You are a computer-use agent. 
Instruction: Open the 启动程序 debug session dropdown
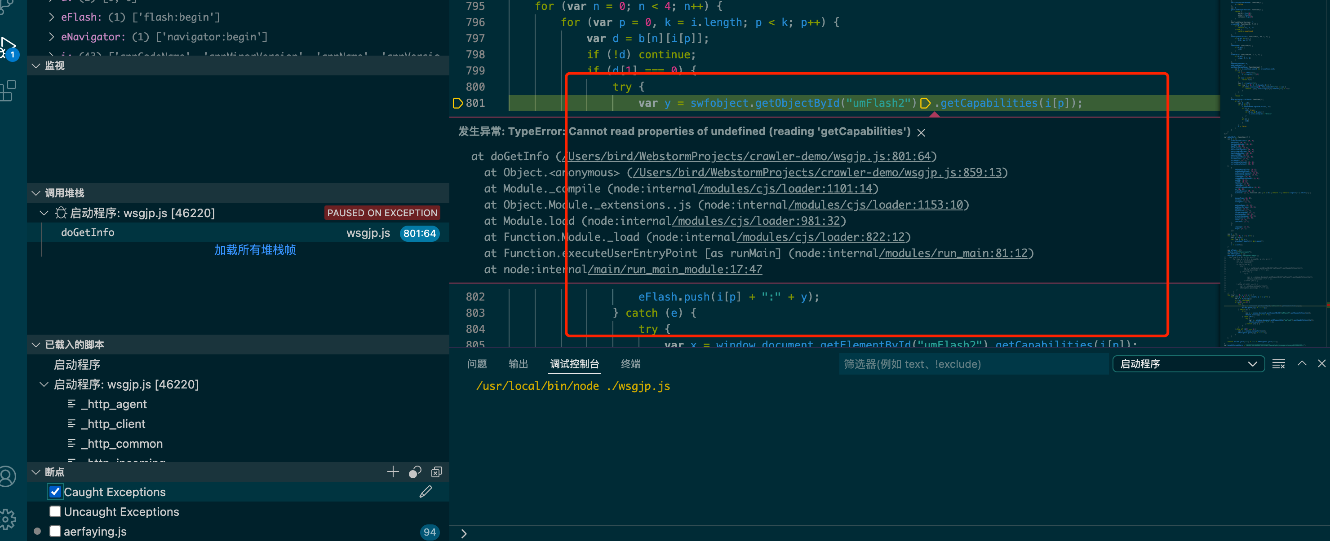(1188, 364)
